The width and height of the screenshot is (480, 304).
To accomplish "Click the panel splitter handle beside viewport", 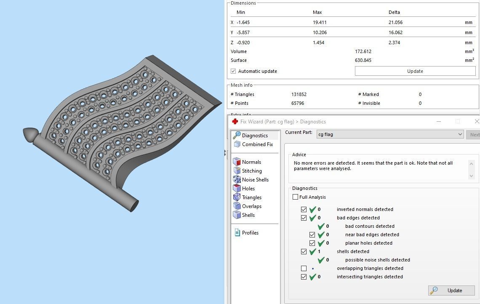I will [x=225, y=153].
